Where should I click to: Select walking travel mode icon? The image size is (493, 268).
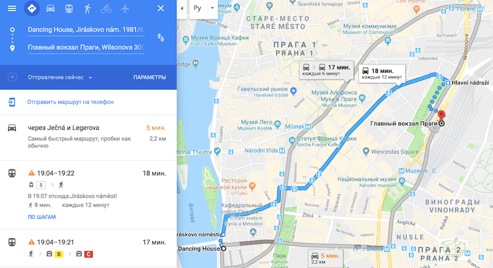click(x=88, y=9)
